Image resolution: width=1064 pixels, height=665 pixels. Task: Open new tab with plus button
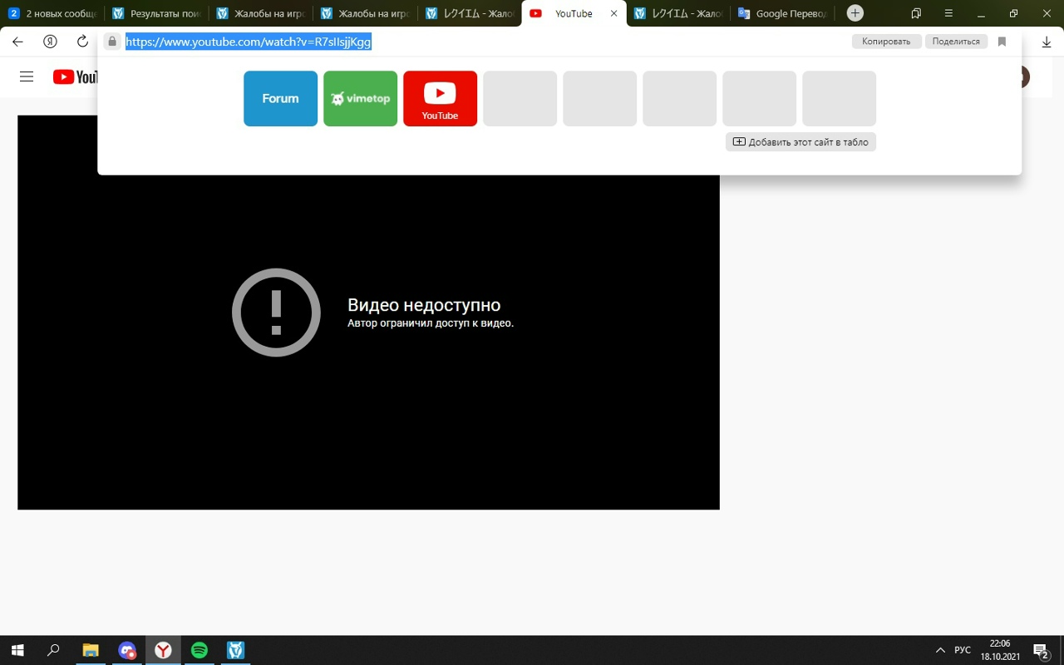[855, 13]
